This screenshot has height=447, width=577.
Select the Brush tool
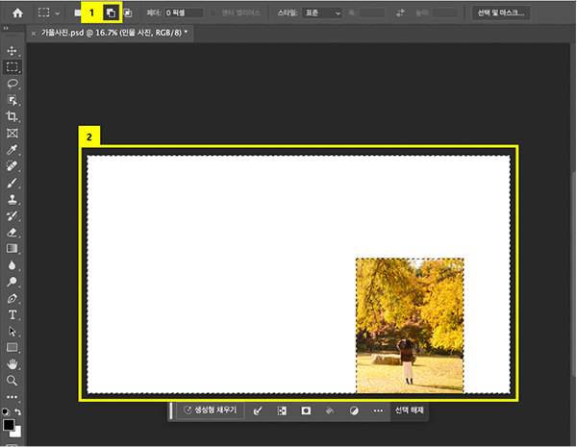(12, 183)
